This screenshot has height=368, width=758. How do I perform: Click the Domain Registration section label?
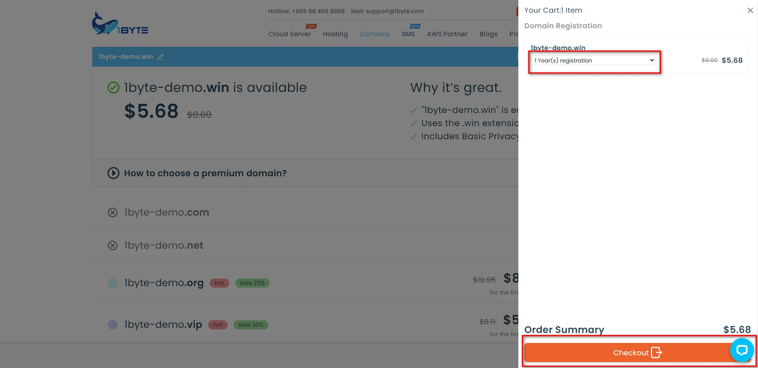pyautogui.click(x=563, y=26)
